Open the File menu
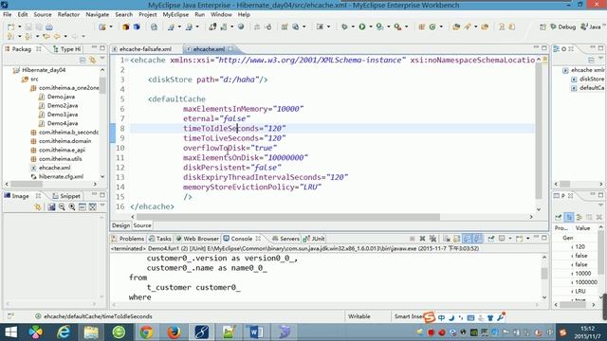607x341 pixels. (x=8, y=14)
